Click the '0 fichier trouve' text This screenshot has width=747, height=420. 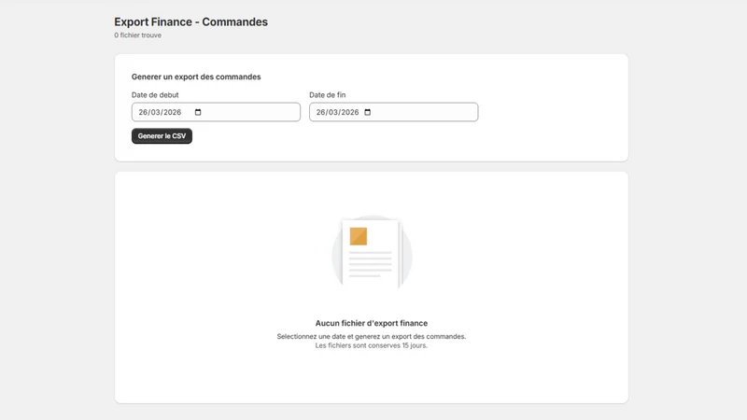point(137,35)
